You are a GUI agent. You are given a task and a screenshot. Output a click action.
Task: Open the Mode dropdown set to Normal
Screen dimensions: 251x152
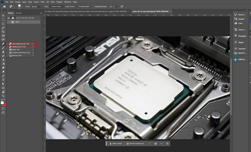[36, 7]
